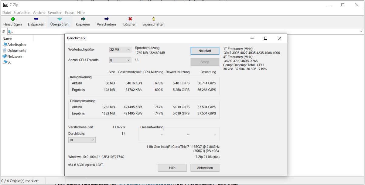Click the up-one-level arrow icon
Screen dimensions: 365x185
pyautogui.click(x=3, y=31)
